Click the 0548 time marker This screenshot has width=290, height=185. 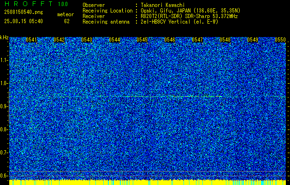tap(225, 40)
